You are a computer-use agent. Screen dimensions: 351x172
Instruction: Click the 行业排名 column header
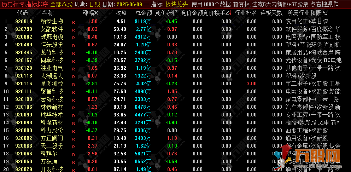click(x=246, y=13)
